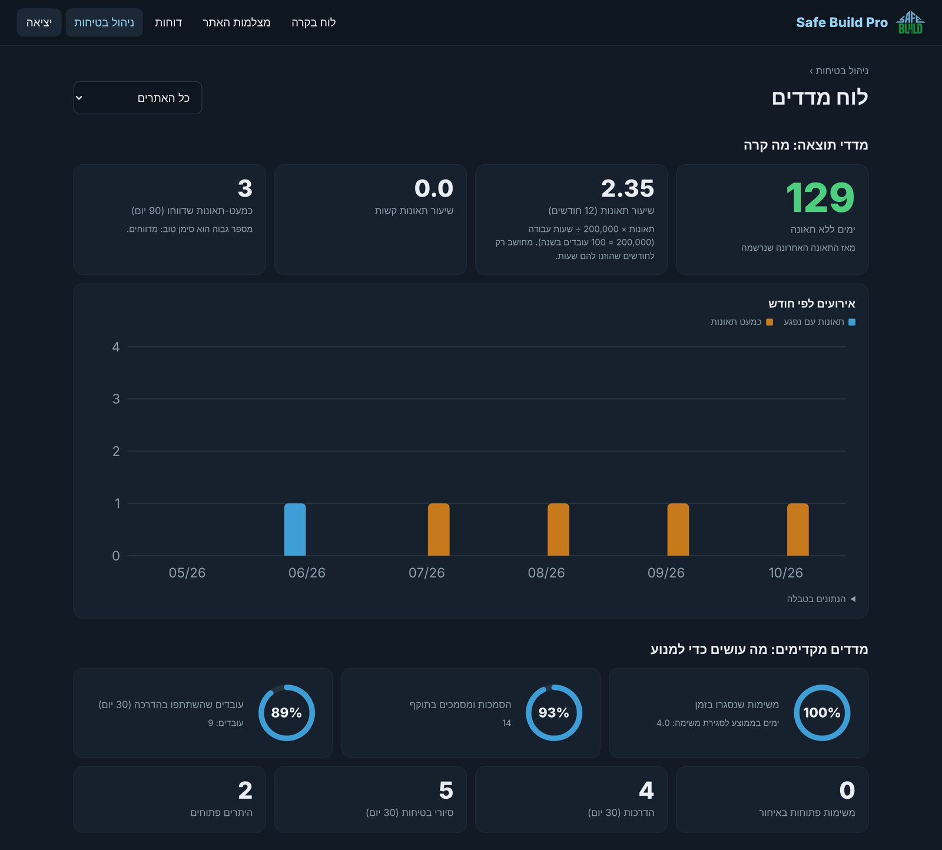Click the blue תאונות עם נפגע legend swatch

(852, 322)
